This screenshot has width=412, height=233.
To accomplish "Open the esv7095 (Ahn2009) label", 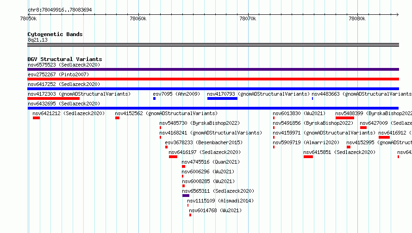I will point(176,94).
